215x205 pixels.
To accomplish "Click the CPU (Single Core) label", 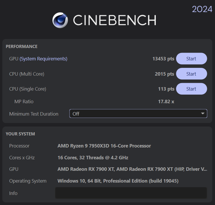I will tap(28, 89).
